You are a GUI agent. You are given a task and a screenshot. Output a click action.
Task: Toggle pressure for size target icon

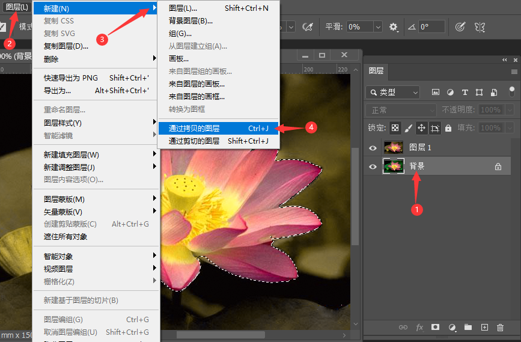coord(460,27)
